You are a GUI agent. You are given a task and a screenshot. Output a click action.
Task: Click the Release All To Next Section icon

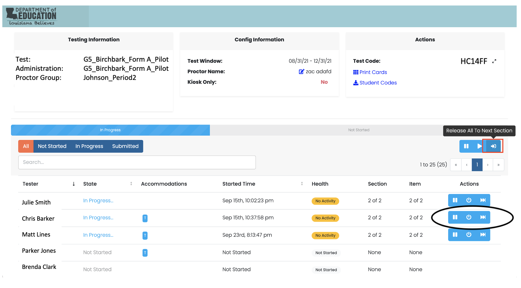coord(493,146)
